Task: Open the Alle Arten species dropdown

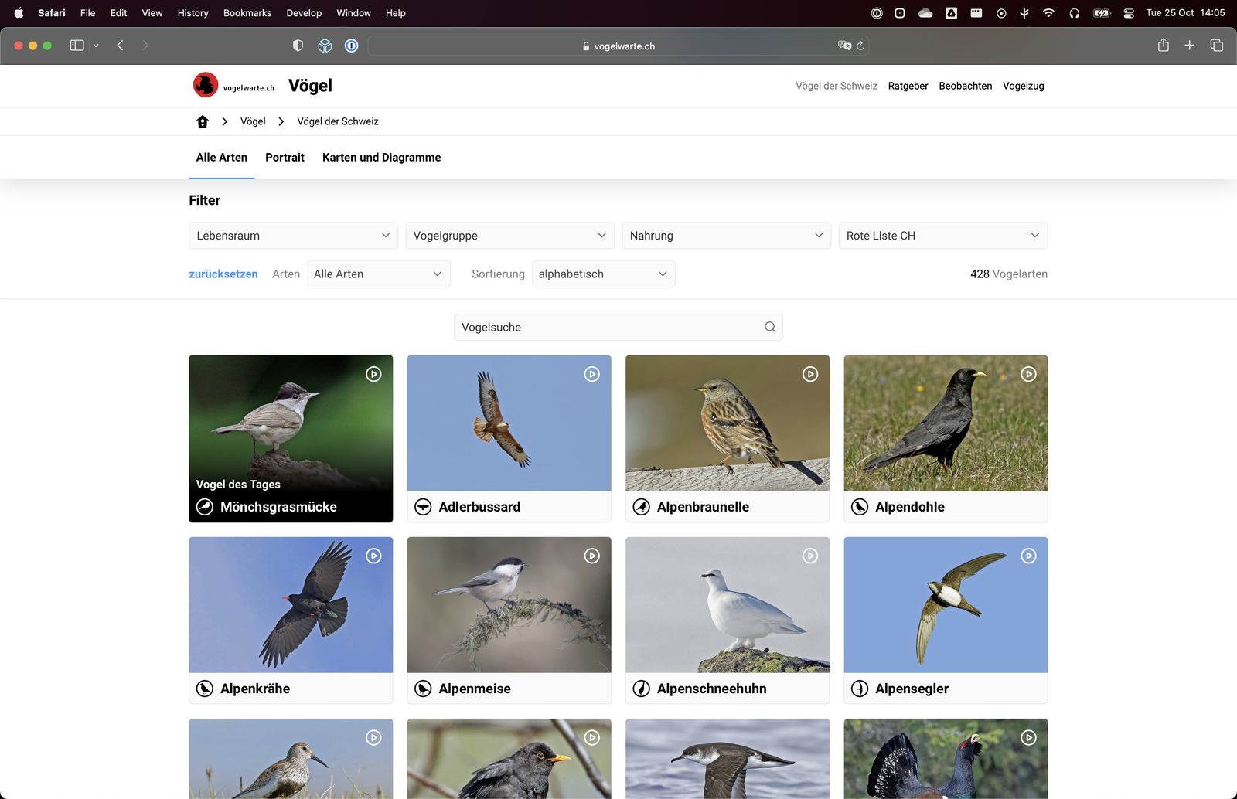Action: pos(379,274)
